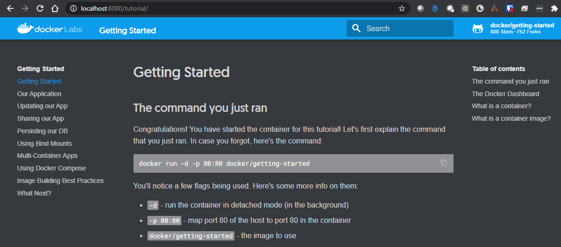Viewport: 561px width, 247px height.
Task: Click the What Next? sidebar link
Action: [x=34, y=193]
